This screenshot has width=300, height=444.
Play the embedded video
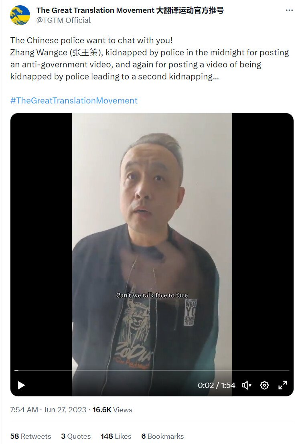coord(22,385)
